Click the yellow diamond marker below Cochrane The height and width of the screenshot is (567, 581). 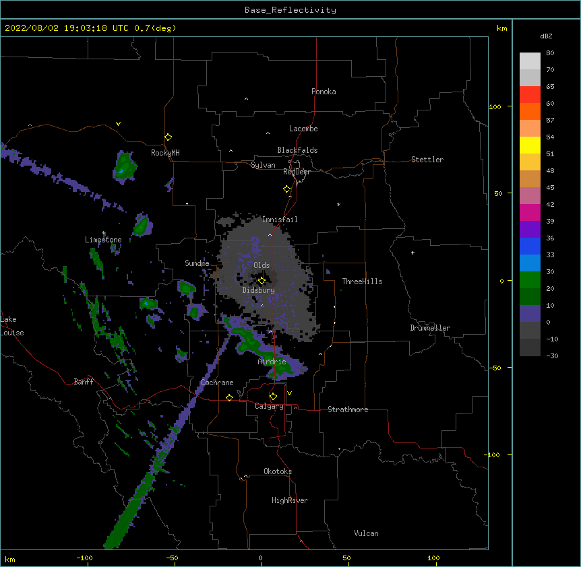[x=229, y=397]
